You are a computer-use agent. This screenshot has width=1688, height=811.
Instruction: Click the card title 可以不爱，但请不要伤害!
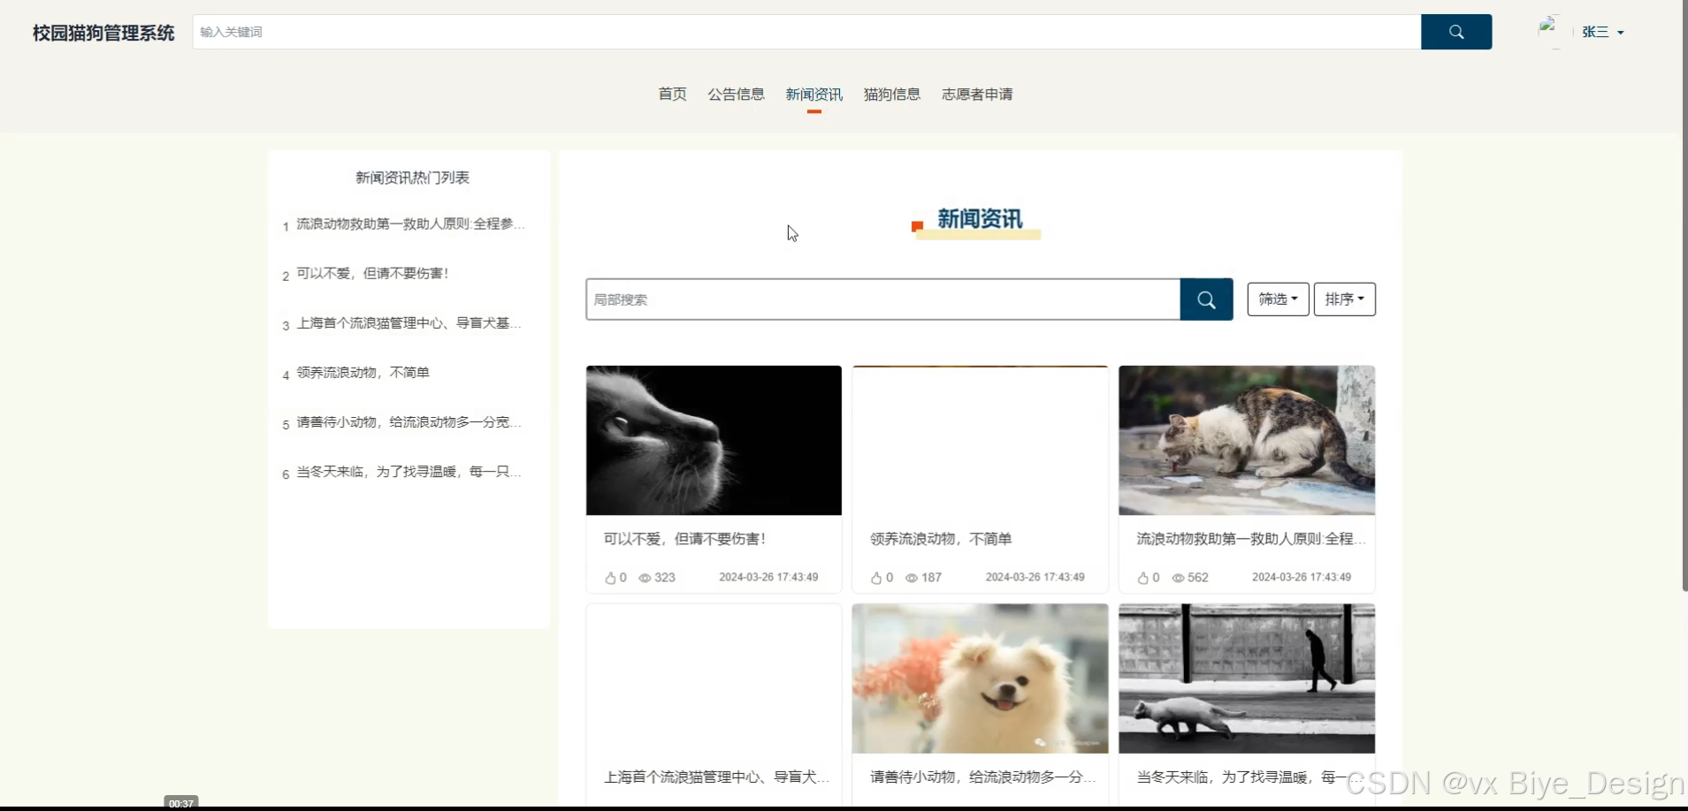tap(684, 539)
